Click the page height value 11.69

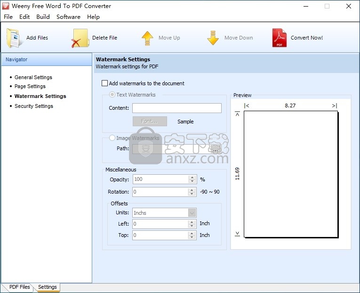coord(237,174)
